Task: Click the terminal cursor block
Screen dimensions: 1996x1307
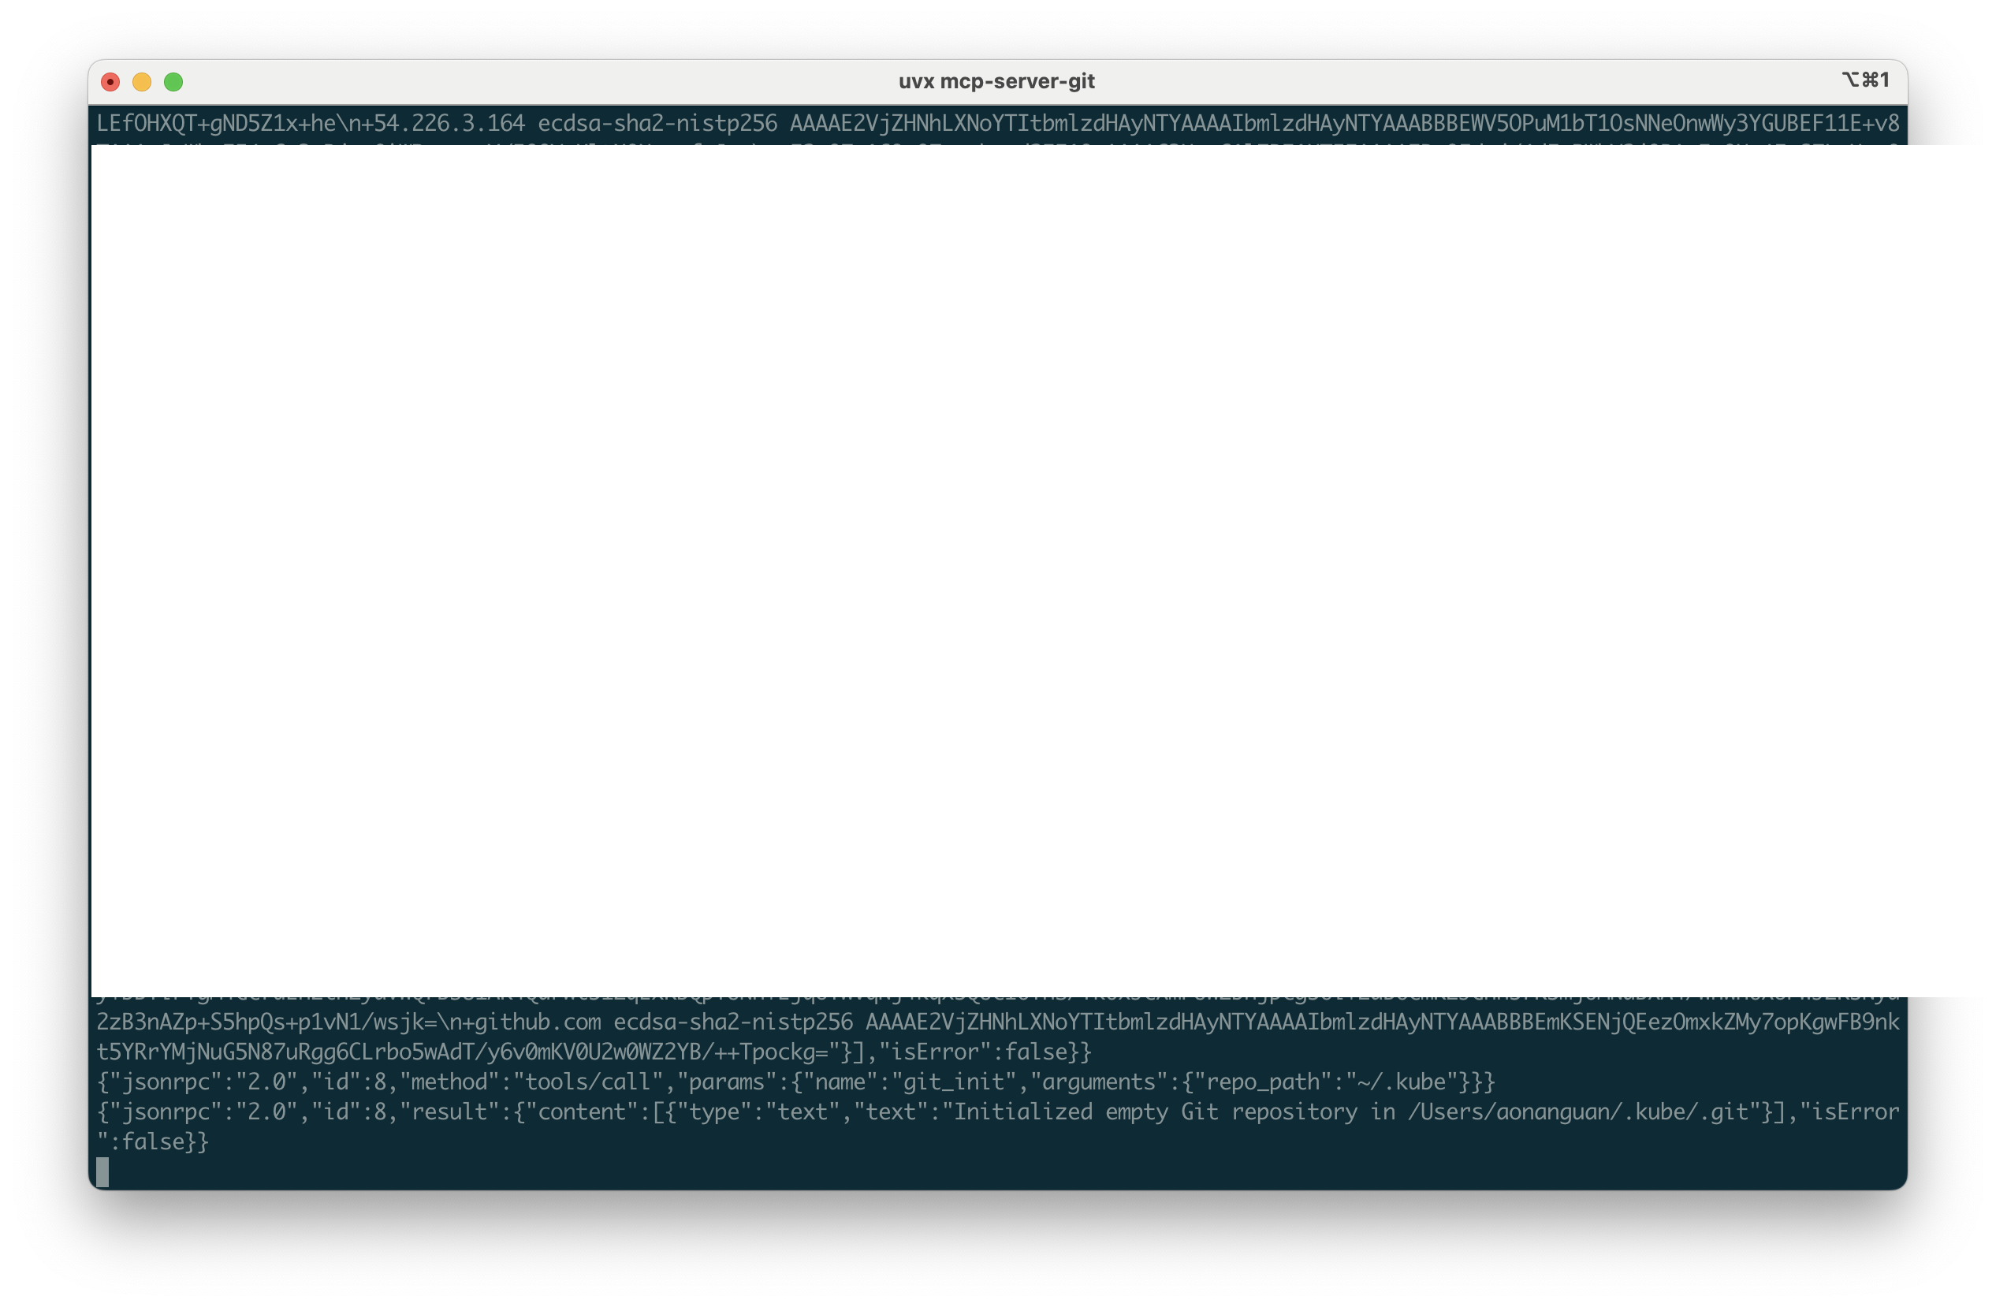Action: coord(102,1172)
